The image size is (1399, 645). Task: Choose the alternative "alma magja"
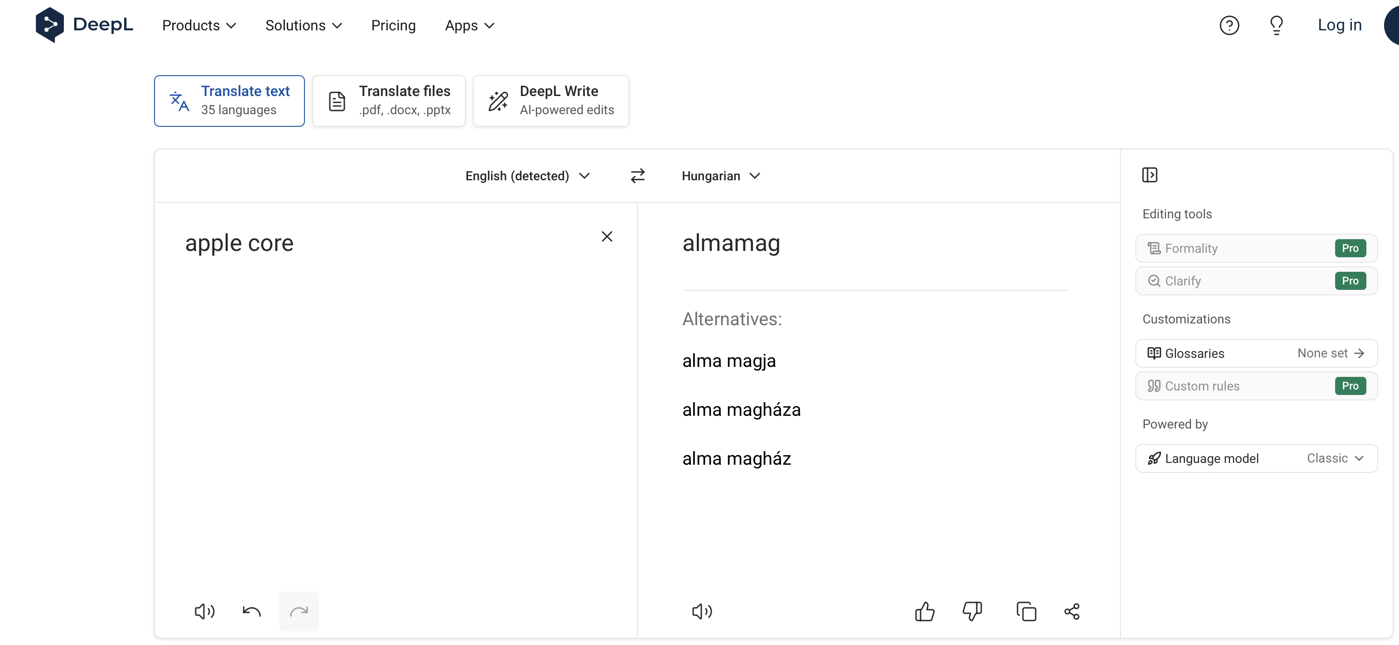coord(729,361)
